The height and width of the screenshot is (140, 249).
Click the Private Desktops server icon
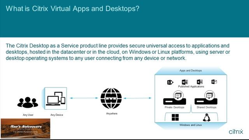coord(175,98)
